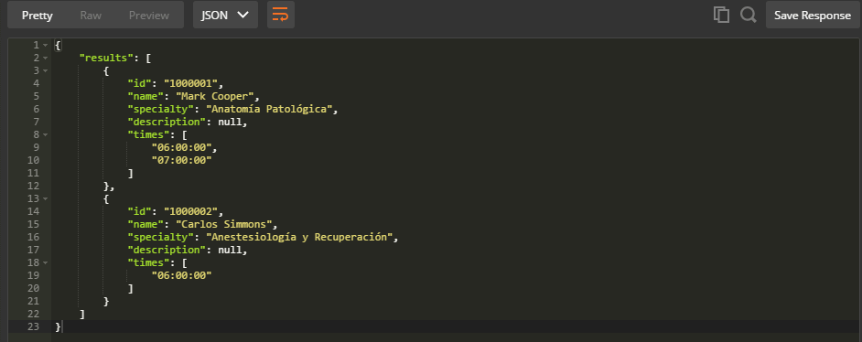Click the "1000002" id value
862x342 pixels.
click(x=190, y=211)
